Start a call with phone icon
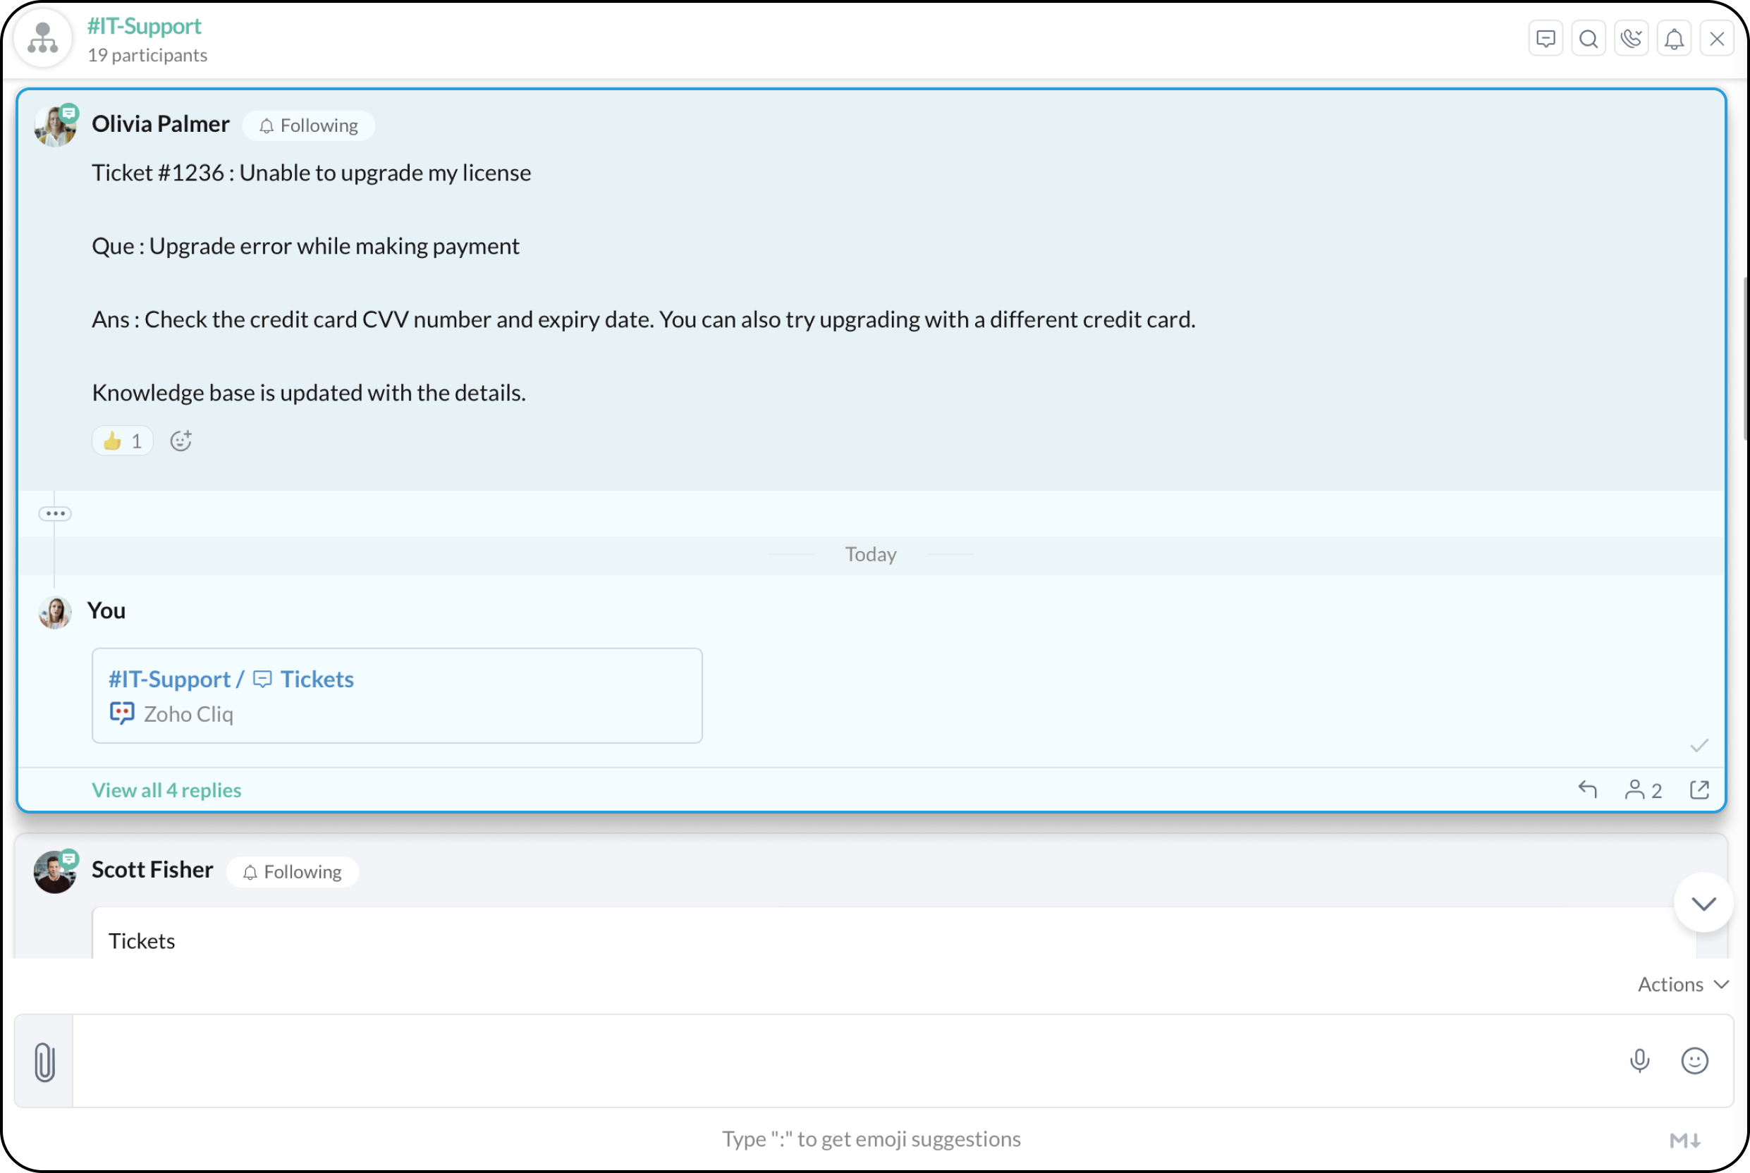 pos(1630,39)
